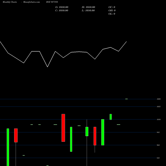Click the 'OC: 0' reading
Screen dimensions: 166x166
coord(112,7)
